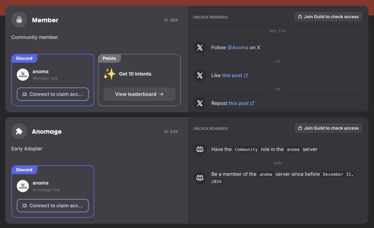Click 'Anomage role' subtitle text
Image resolution: width=374 pixels, height=228 pixels.
[x=46, y=190]
